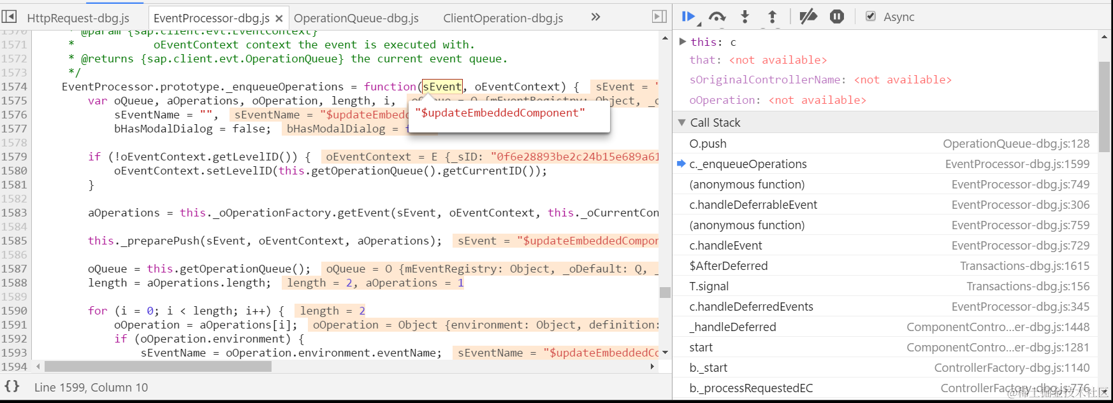Open the OperationQueue-dbg.js tab

click(x=356, y=18)
